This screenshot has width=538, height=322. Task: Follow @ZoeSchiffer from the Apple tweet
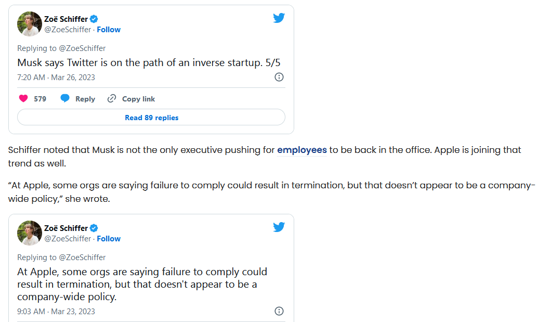pyautogui.click(x=109, y=239)
